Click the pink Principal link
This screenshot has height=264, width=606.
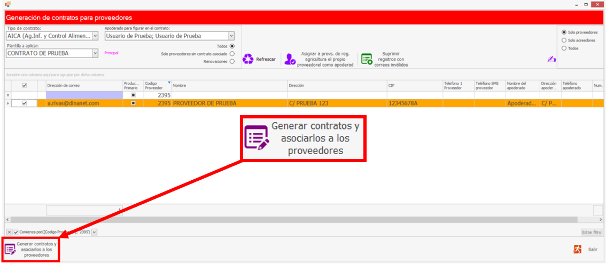pos(111,53)
